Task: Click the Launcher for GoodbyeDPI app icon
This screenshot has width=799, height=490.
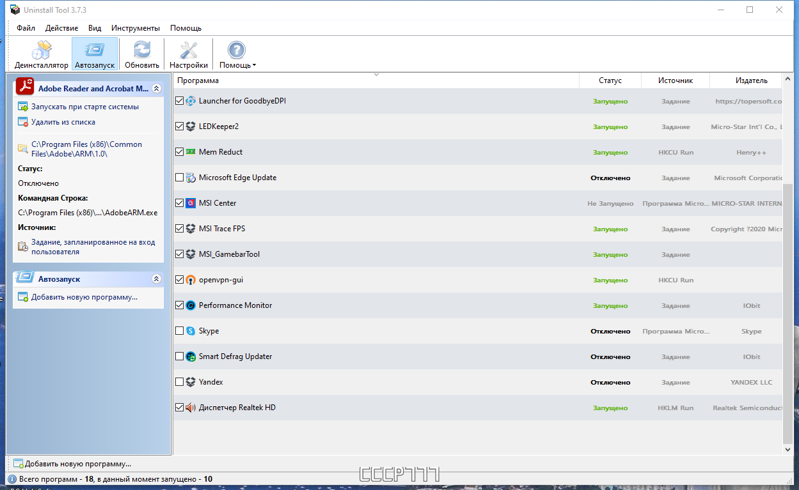Action: 191,101
